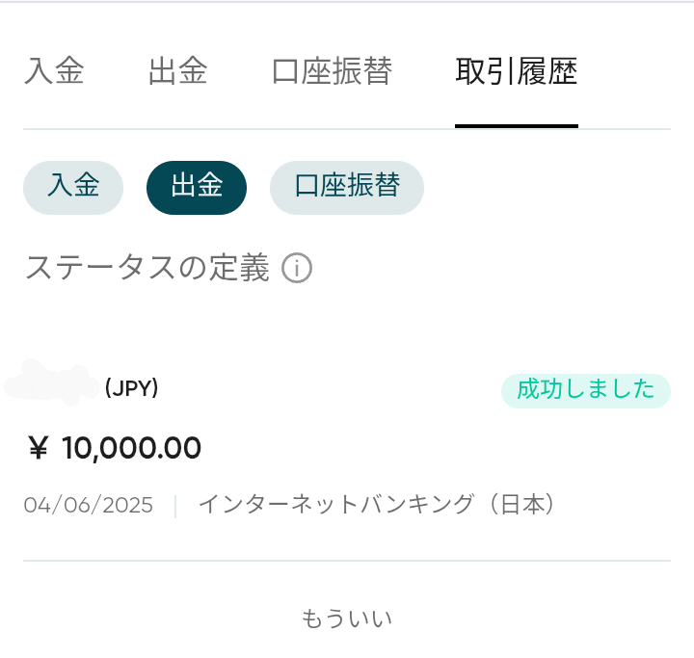This screenshot has height=658, width=694.
Task: Click the divider line below the transaction
Action: click(x=347, y=561)
